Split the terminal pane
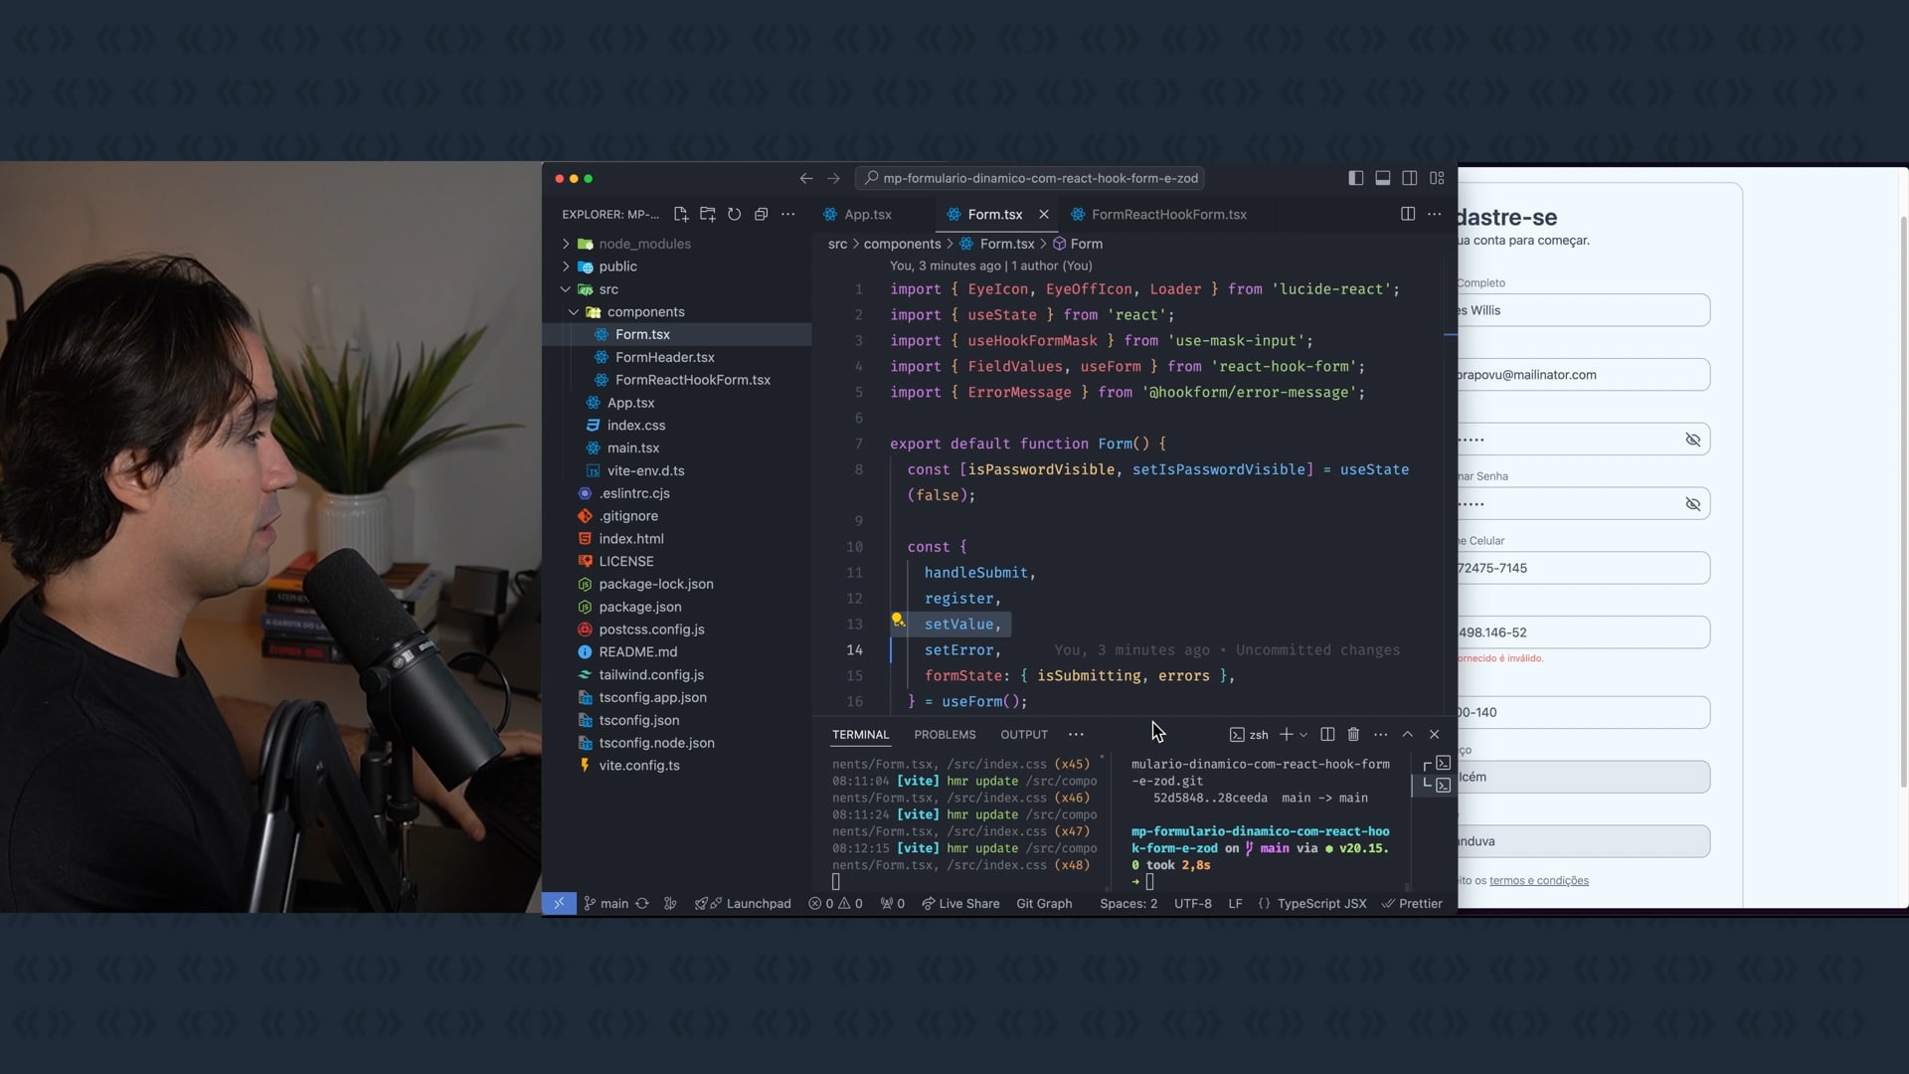 point(1326,734)
